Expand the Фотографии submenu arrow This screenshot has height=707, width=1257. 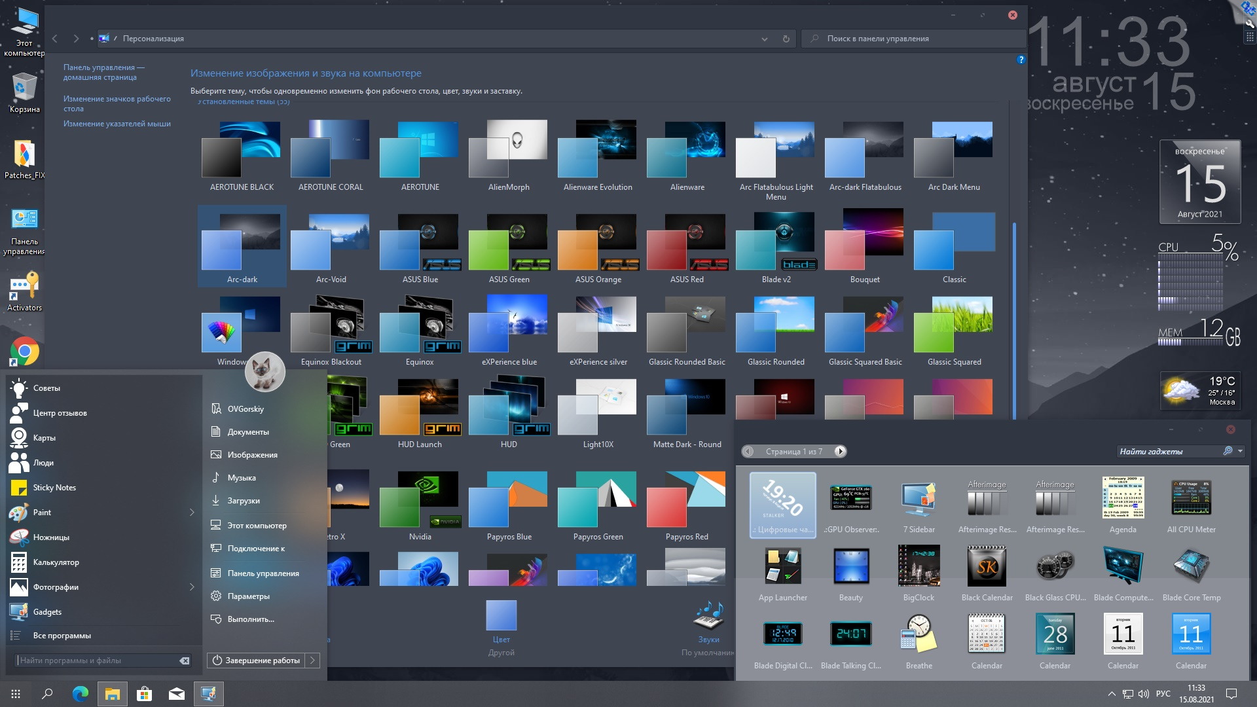192,587
